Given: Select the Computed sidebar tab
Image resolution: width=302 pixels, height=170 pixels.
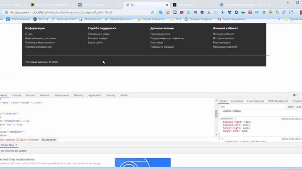Looking at the screenshot, I should [x=237, y=101].
